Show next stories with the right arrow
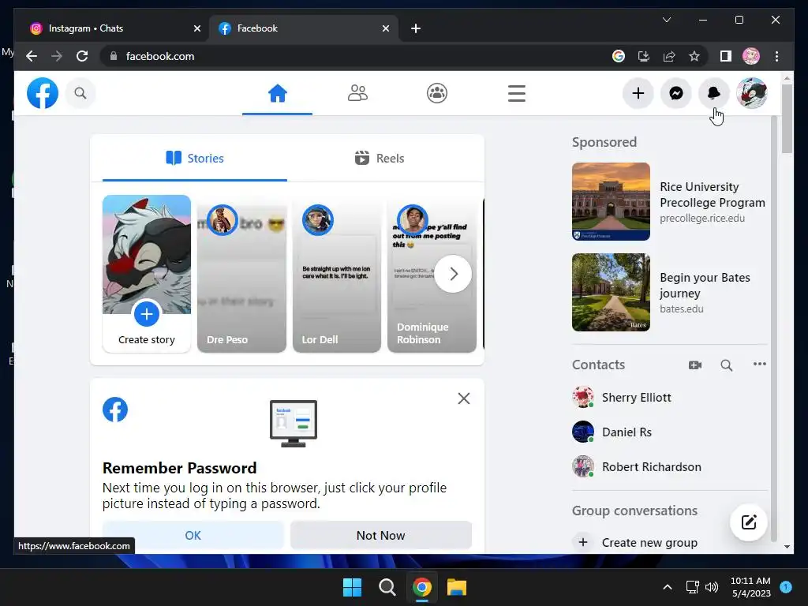 [x=453, y=274]
